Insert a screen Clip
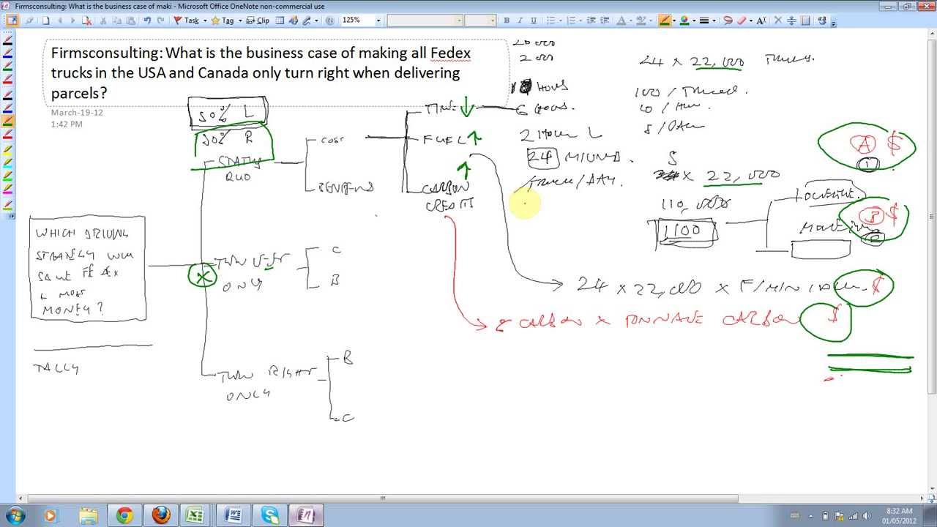 pyautogui.click(x=258, y=20)
